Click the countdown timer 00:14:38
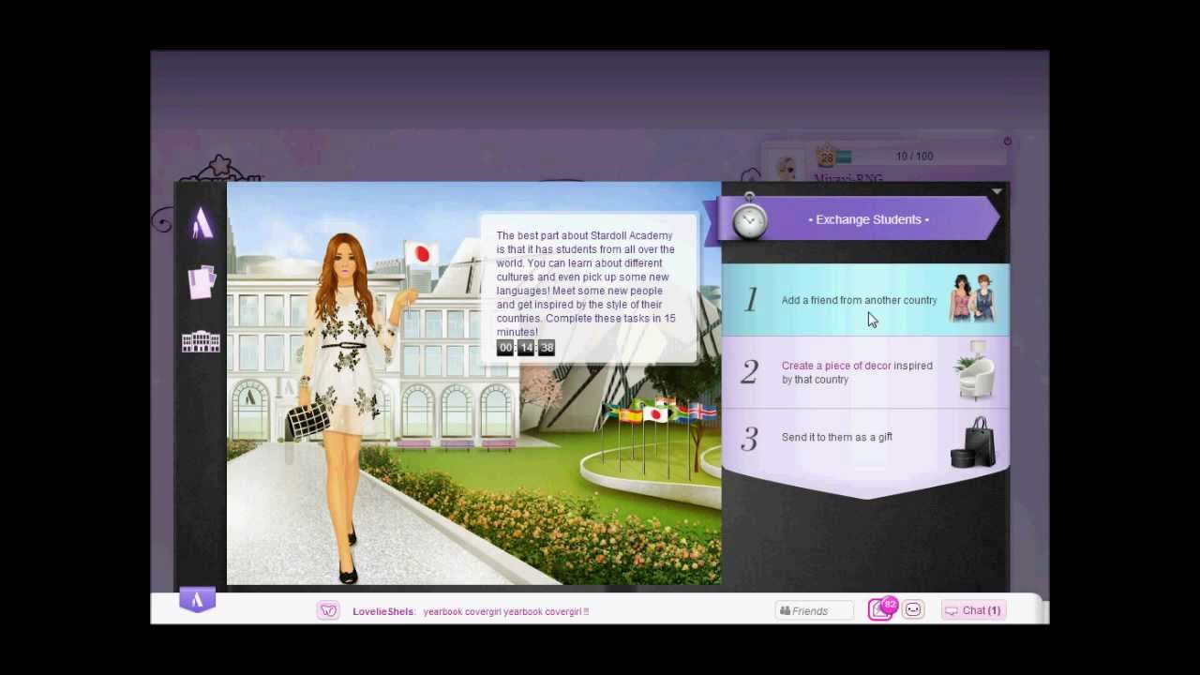The width and height of the screenshot is (1200, 675). click(x=526, y=348)
